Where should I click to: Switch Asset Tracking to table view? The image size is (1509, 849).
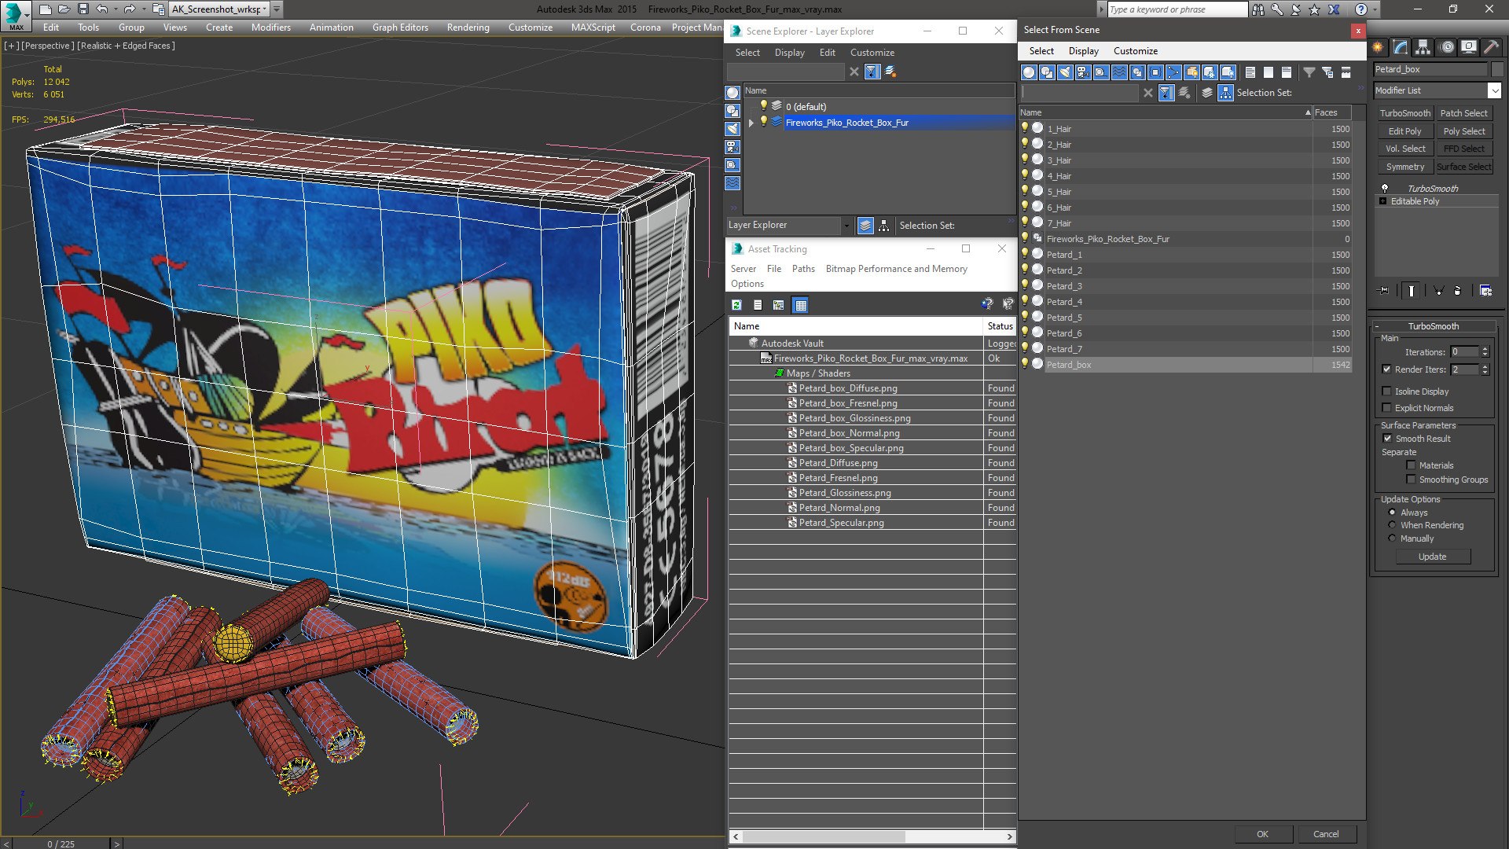click(x=801, y=305)
